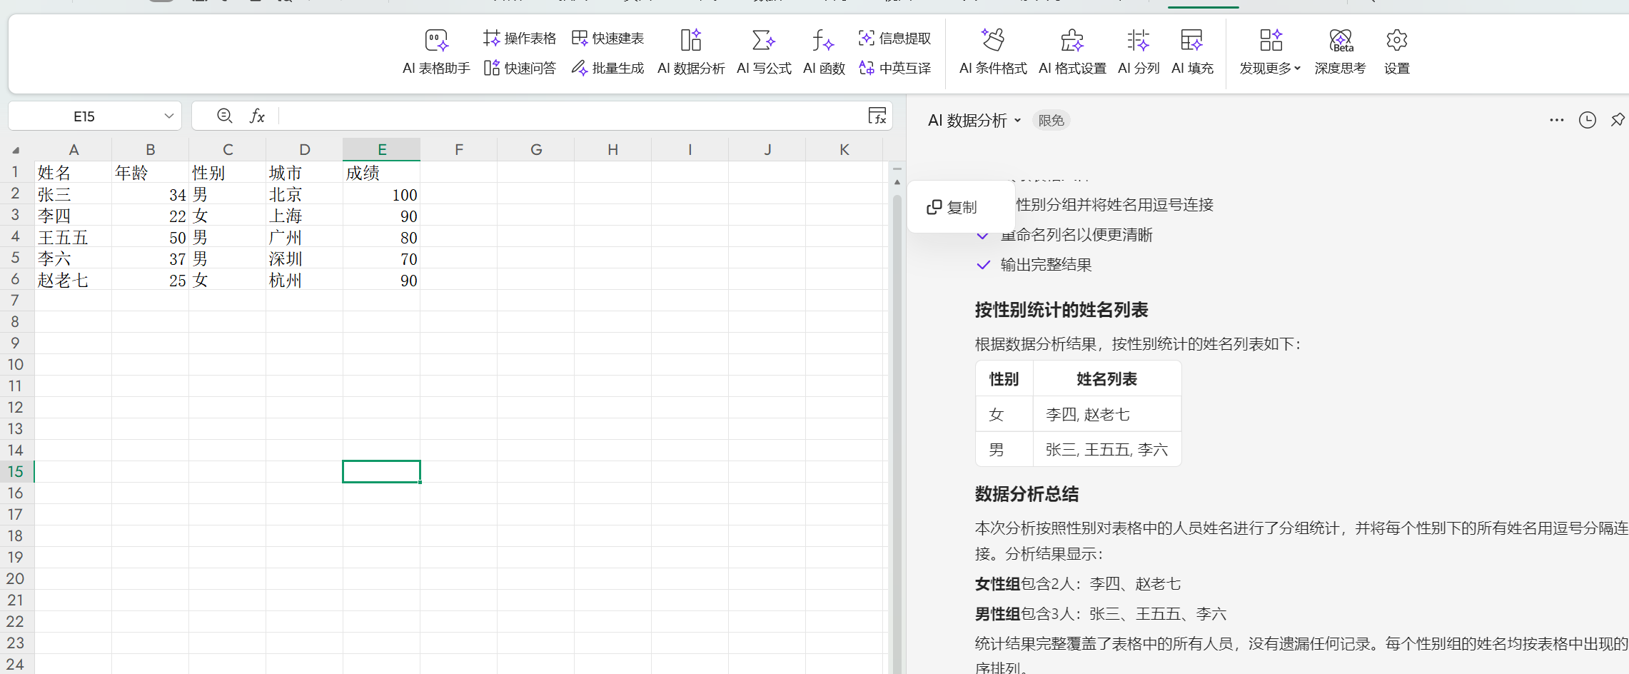The width and height of the screenshot is (1629, 674).
Task: Click header cell 成绩
Action: coord(382,173)
